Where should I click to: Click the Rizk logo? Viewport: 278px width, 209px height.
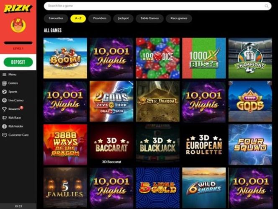pos(18,8)
